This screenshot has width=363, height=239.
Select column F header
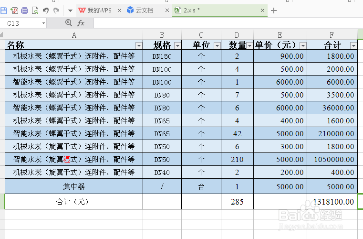coord(332,35)
